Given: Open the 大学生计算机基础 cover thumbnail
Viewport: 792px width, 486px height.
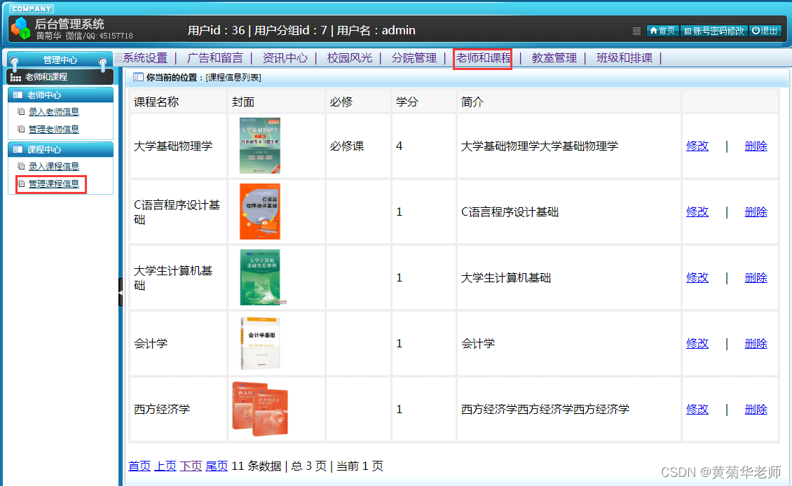Looking at the screenshot, I should (261, 277).
